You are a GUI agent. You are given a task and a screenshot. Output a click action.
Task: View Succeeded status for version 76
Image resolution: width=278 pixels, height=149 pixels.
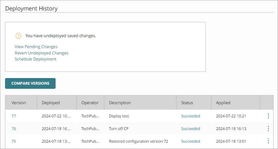click(191, 129)
